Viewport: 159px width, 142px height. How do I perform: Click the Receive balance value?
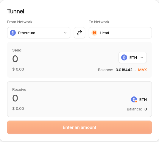[x=146, y=109]
